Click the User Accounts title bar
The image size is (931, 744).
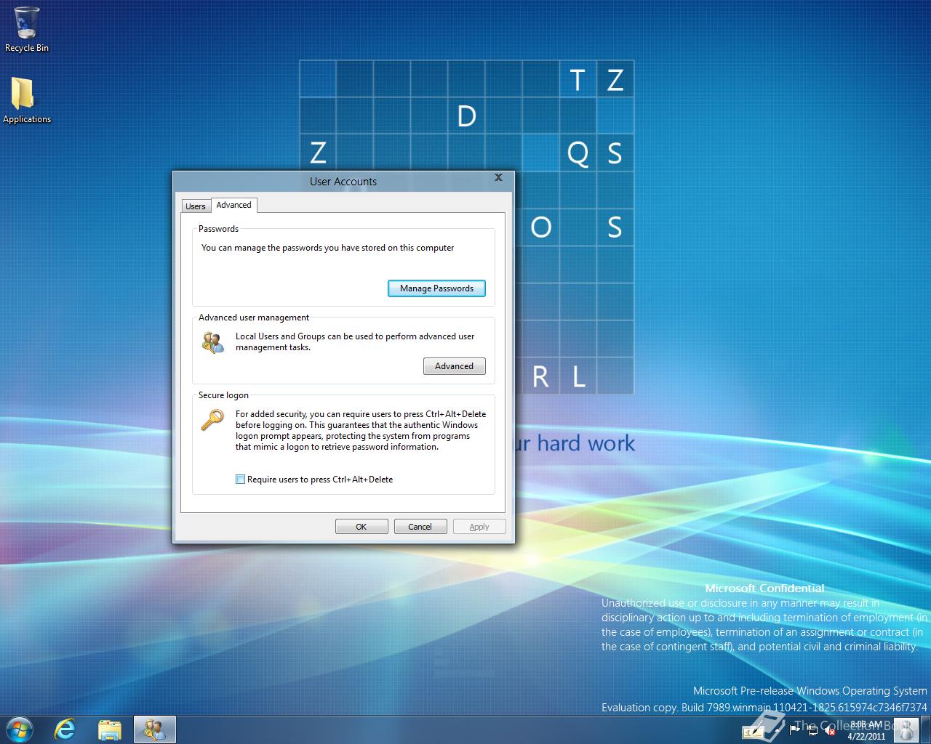(x=343, y=182)
